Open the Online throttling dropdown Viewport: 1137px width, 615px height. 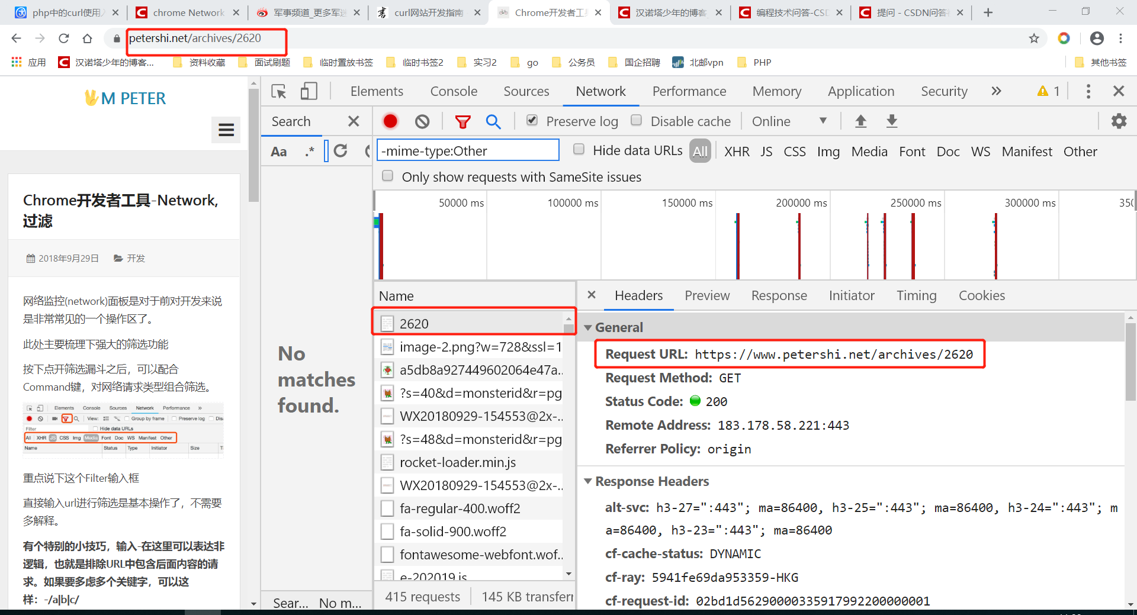(x=789, y=121)
